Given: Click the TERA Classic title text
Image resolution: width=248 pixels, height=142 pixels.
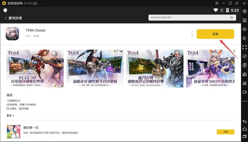Looking at the screenshot, I should 36,30.
